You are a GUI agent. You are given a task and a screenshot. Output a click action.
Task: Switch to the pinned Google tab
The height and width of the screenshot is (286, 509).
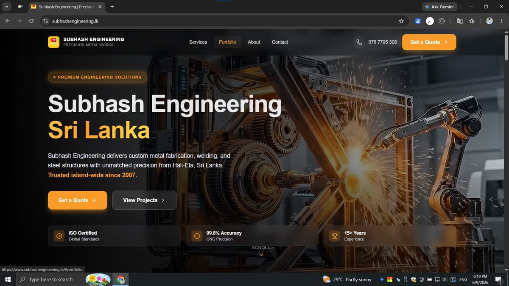point(20,7)
